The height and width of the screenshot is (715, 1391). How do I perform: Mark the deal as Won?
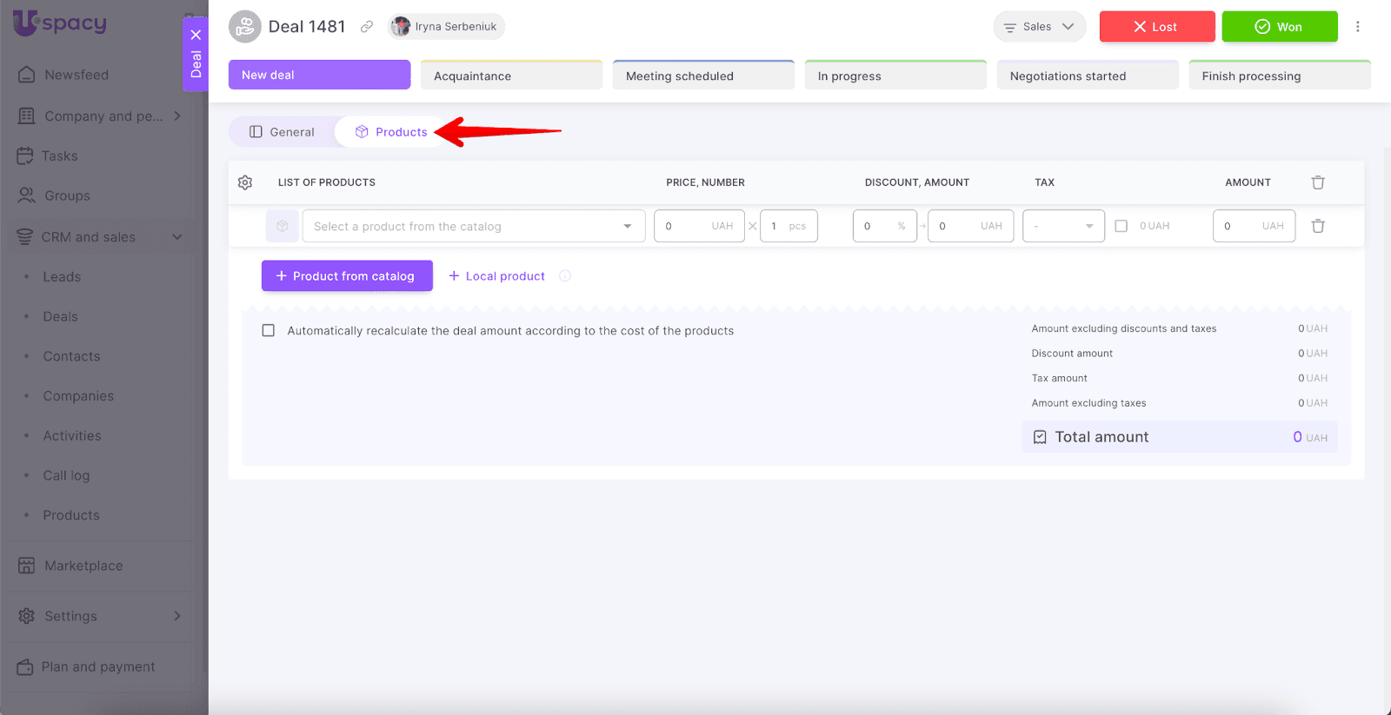[x=1279, y=27]
